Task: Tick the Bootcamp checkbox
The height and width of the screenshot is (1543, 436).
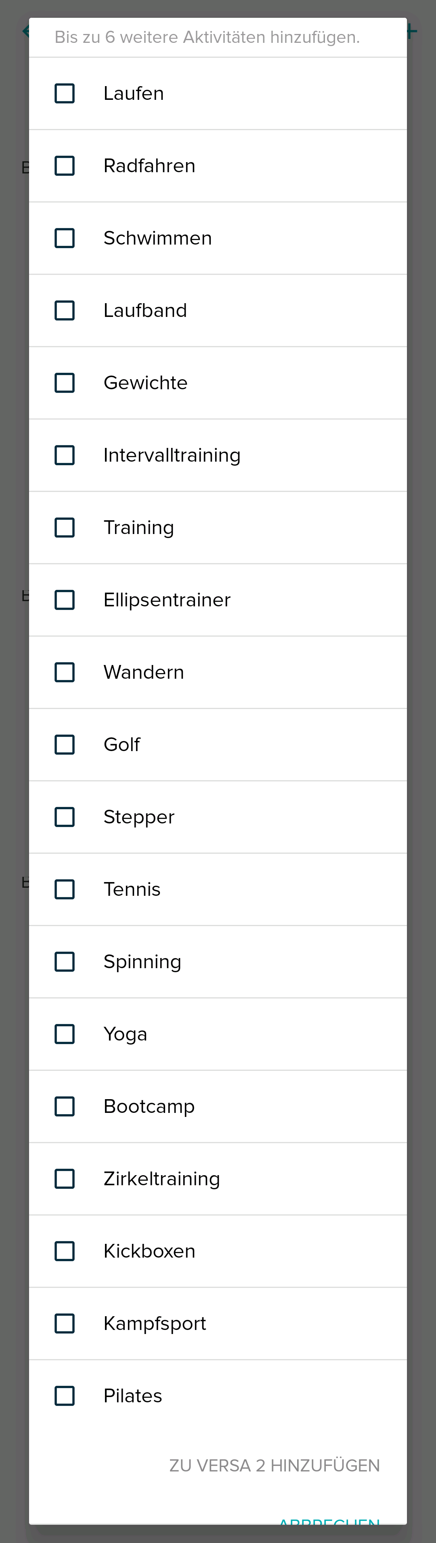Action: pos(65,1106)
